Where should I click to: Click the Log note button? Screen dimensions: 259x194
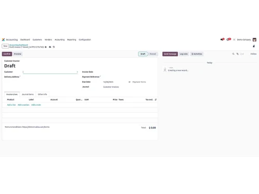click(184, 54)
